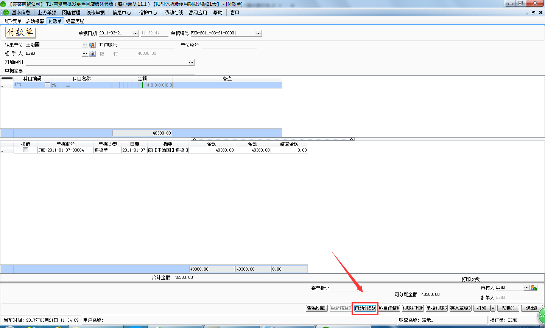545x328 pixels.
Task: Open the 单据日期 date picker ellipsis button
Action: pos(135,33)
